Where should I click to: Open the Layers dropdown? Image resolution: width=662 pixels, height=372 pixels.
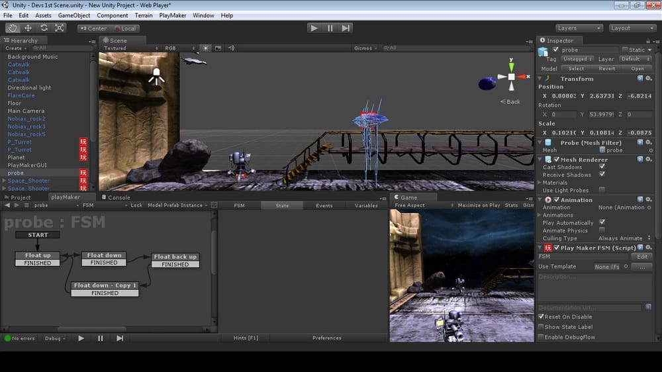pos(579,28)
